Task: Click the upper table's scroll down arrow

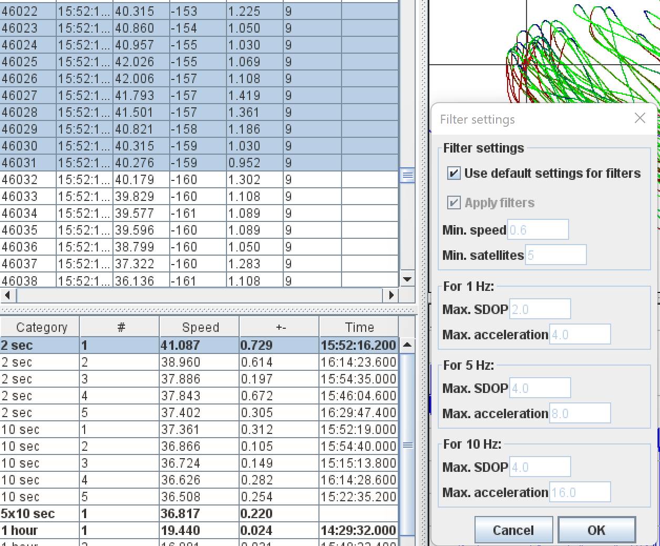Action: (x=407, y=279)
